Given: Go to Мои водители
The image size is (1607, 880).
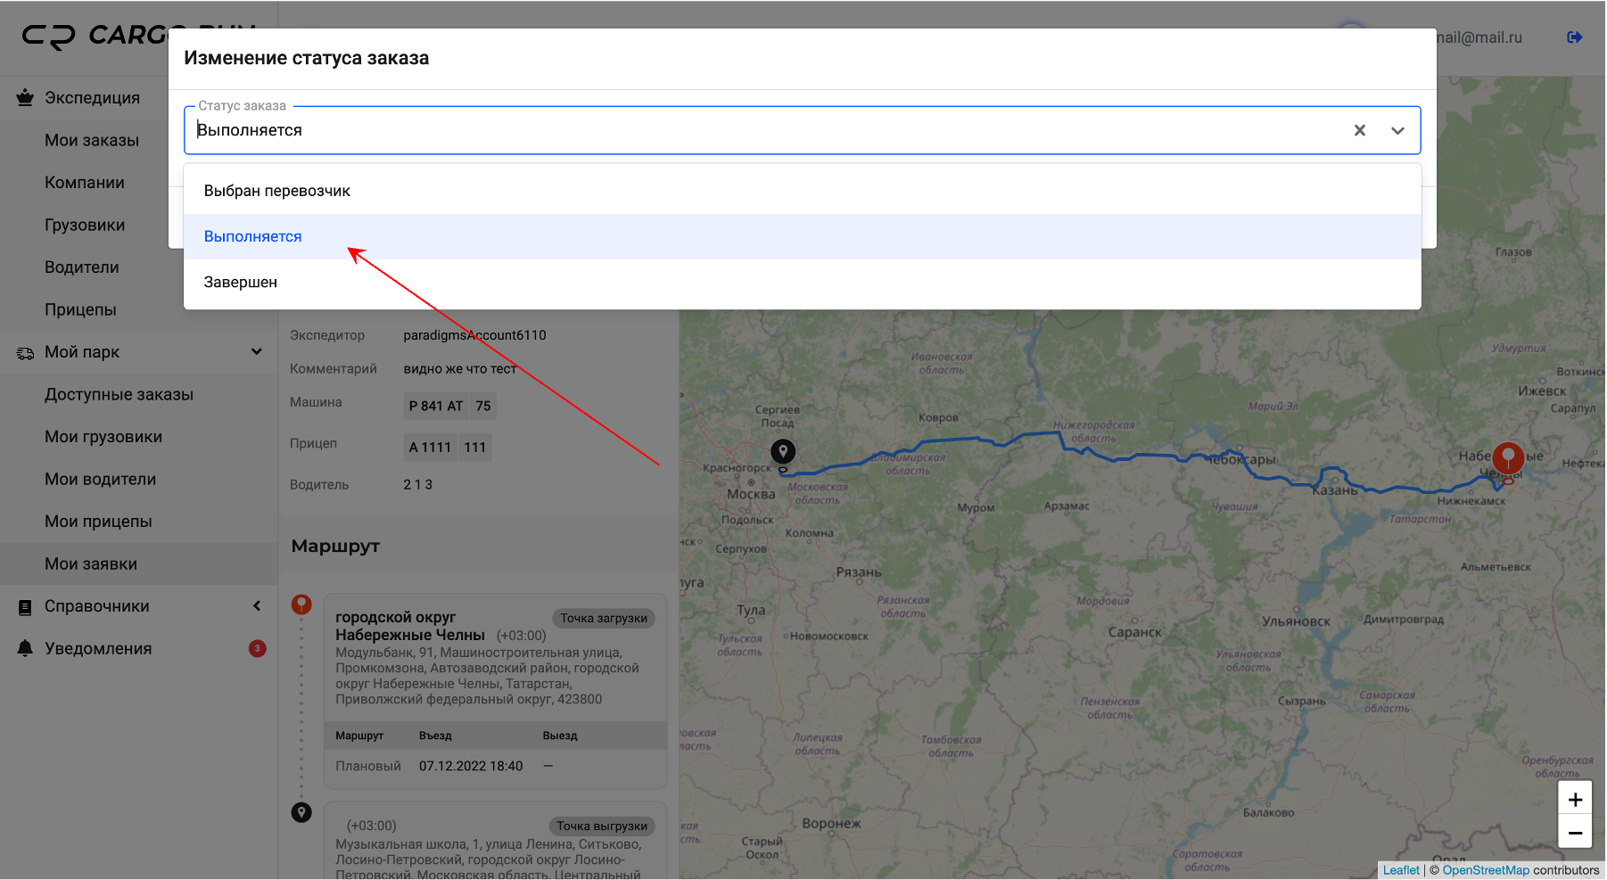Looking at the screenshot, I should pos(100,479).
